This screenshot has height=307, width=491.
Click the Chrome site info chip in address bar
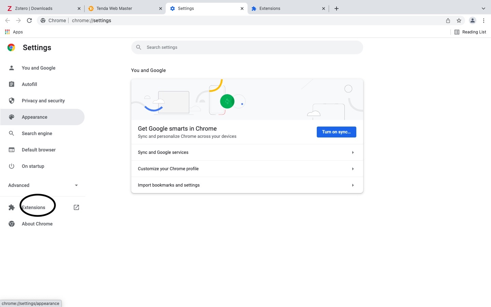(x=53, y=20)
